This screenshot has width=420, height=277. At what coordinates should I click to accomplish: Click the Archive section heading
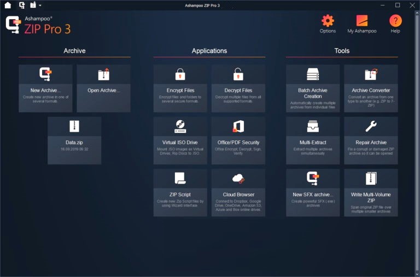(x=74, y=51)
